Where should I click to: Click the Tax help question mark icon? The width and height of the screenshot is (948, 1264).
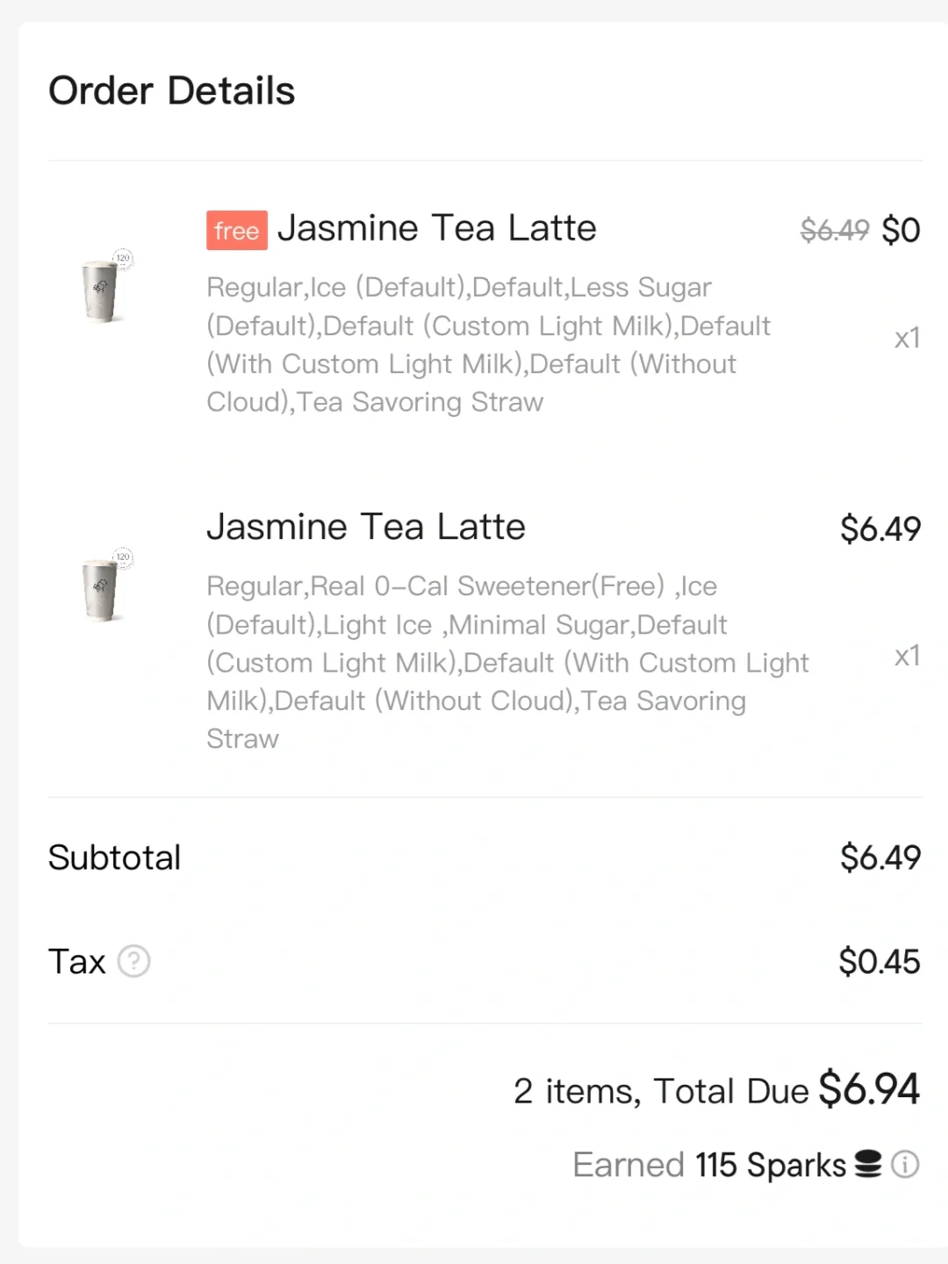134,961
